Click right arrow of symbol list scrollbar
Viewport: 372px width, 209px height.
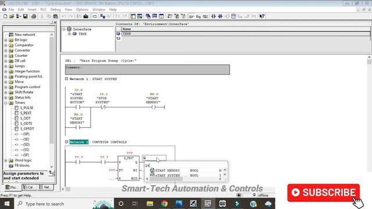220,179
